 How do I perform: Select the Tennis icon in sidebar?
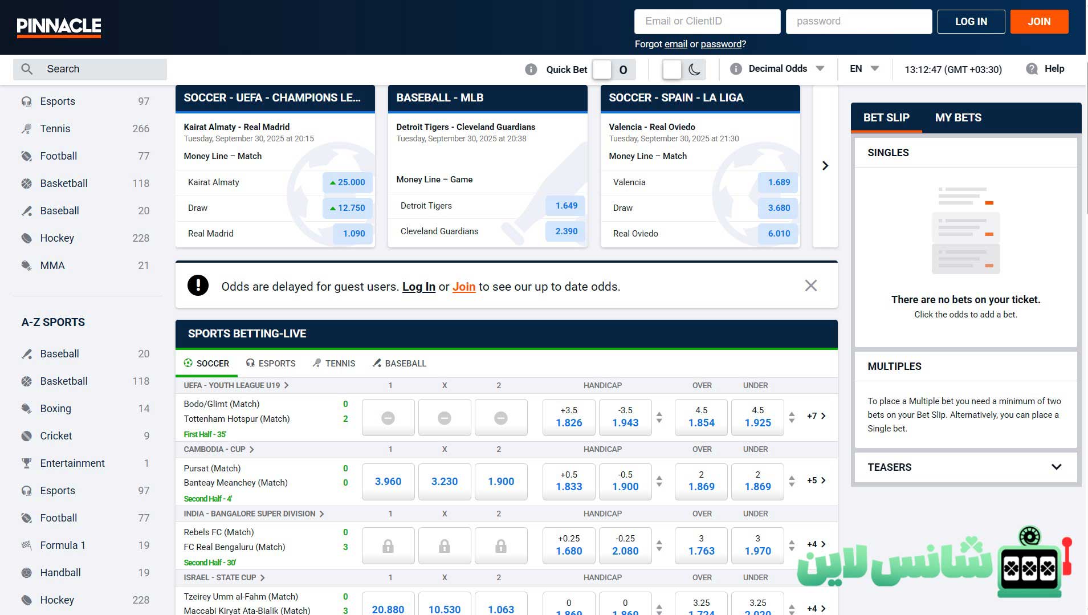(26, 129)
